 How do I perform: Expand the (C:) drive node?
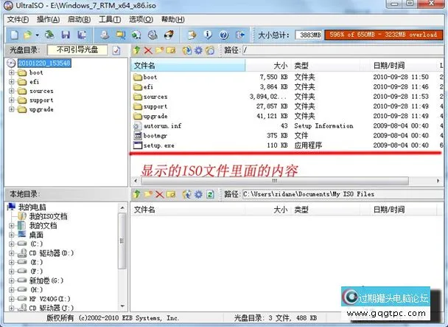[12, 244]
